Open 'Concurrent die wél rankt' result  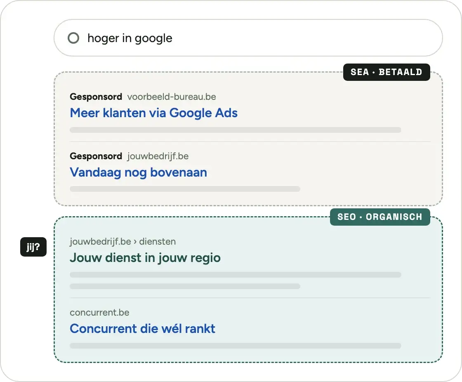tap(143, 329)
